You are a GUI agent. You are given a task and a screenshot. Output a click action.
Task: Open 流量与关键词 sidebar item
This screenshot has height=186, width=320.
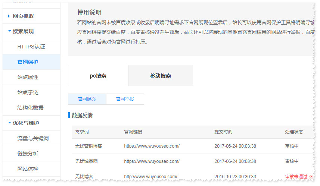tap(33, 138)
